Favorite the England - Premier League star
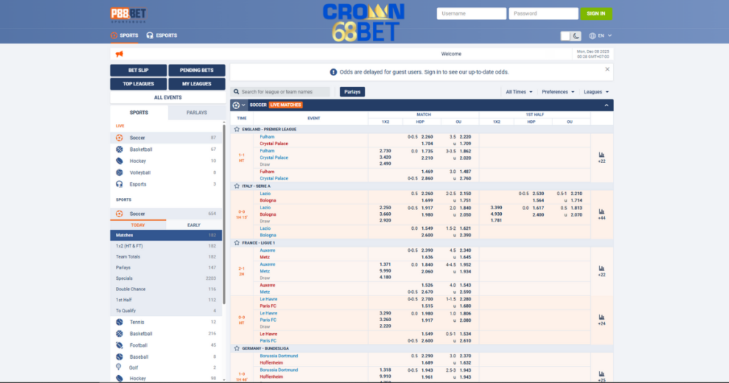Image resolution: width=729 pixels, height=383 pixels. coord(236,129)
